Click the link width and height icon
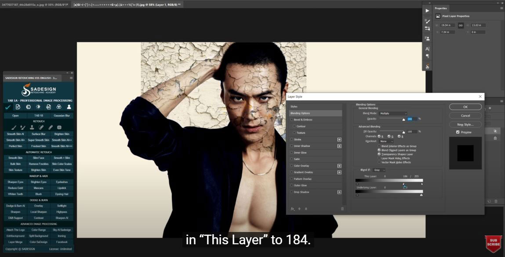Image resolution: width=505 pixels, height=257 pixels. point(461,25)
